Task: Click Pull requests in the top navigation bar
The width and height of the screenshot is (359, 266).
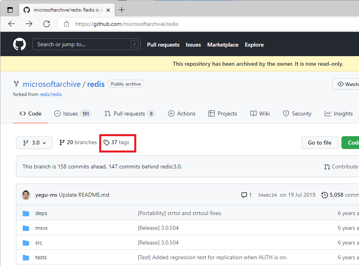Action: coord(163,45)
